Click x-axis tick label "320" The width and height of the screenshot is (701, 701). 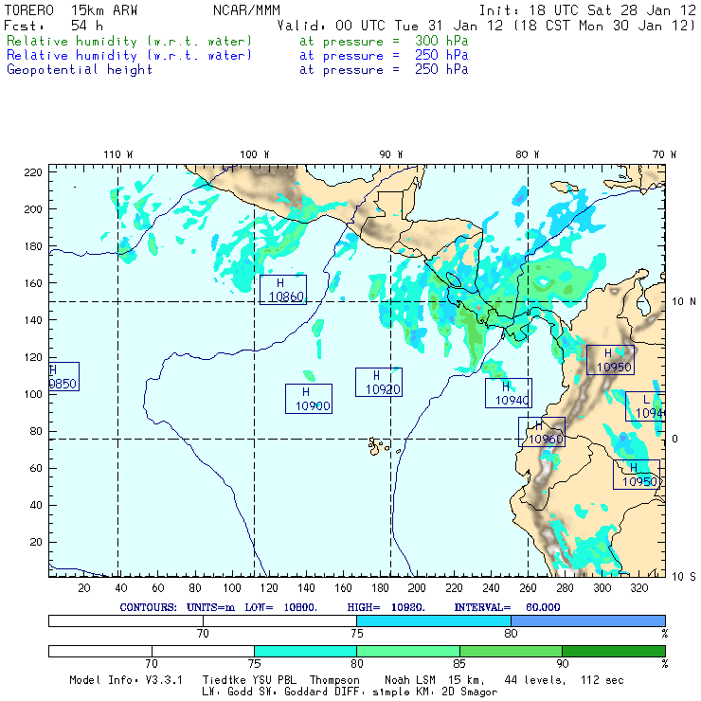click(638, 588)
